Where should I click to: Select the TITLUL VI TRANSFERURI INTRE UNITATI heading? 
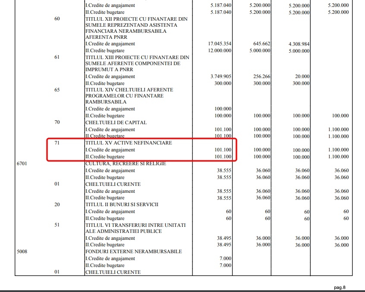pyautogui.click(x=135, y=225)
